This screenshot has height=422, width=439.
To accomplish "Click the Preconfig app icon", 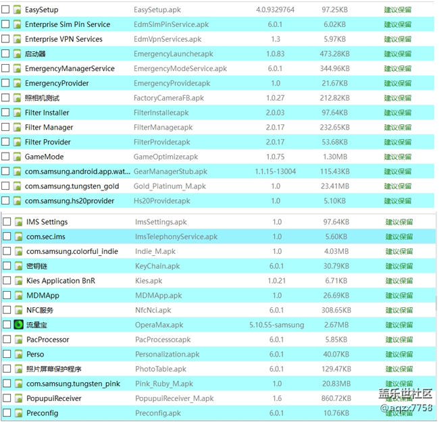I will (x=19, y=413).
